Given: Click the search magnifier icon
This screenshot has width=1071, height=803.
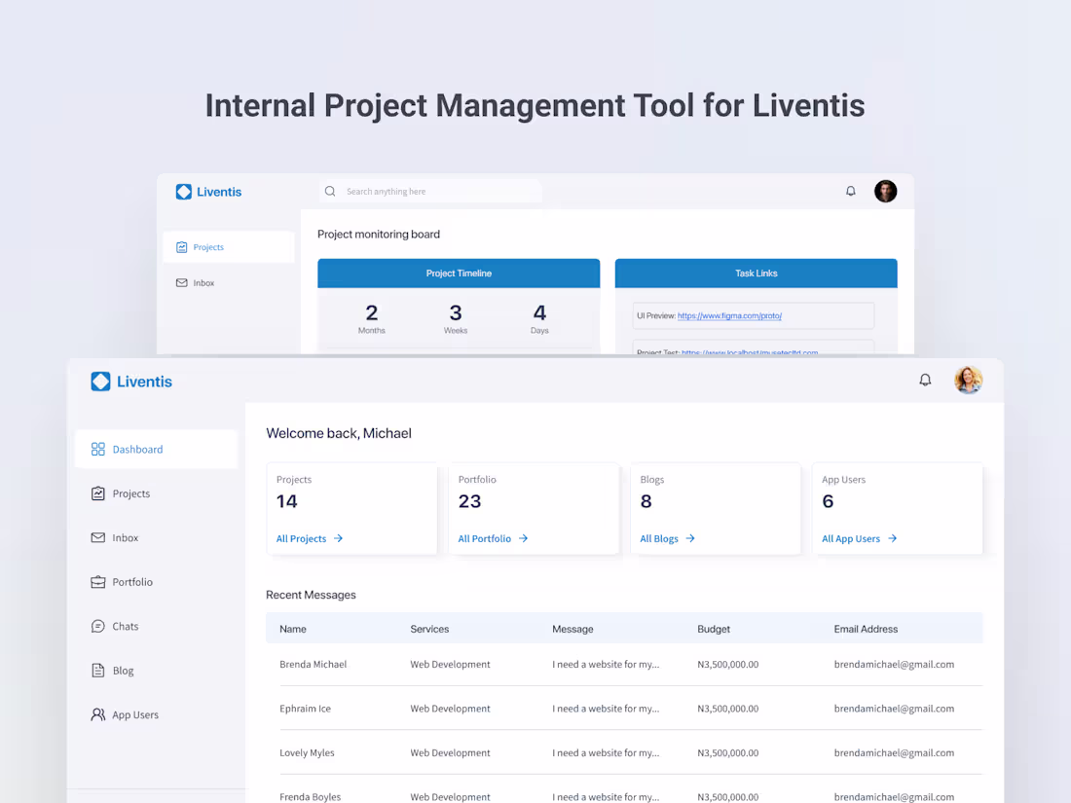Looking at the screenshot, I should 330,191.
